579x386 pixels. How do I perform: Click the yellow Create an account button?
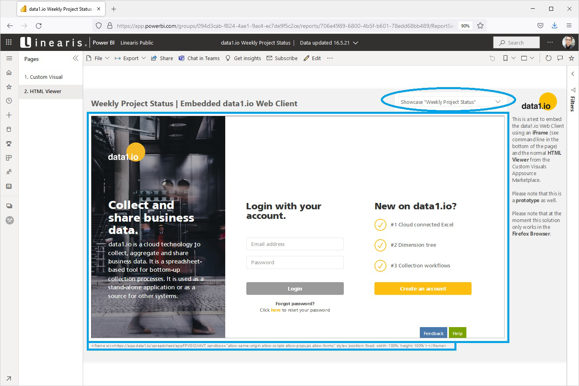click(x=423, y=289)
